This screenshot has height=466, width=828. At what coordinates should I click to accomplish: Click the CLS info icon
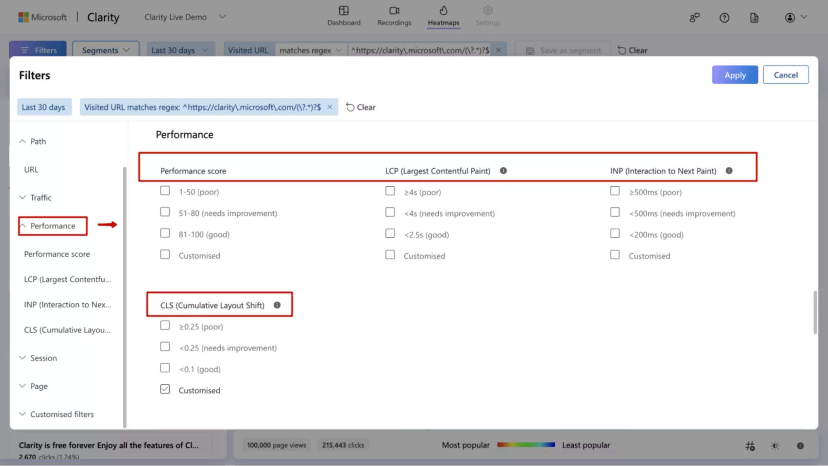pyautogui.click(x=277, y=305)
